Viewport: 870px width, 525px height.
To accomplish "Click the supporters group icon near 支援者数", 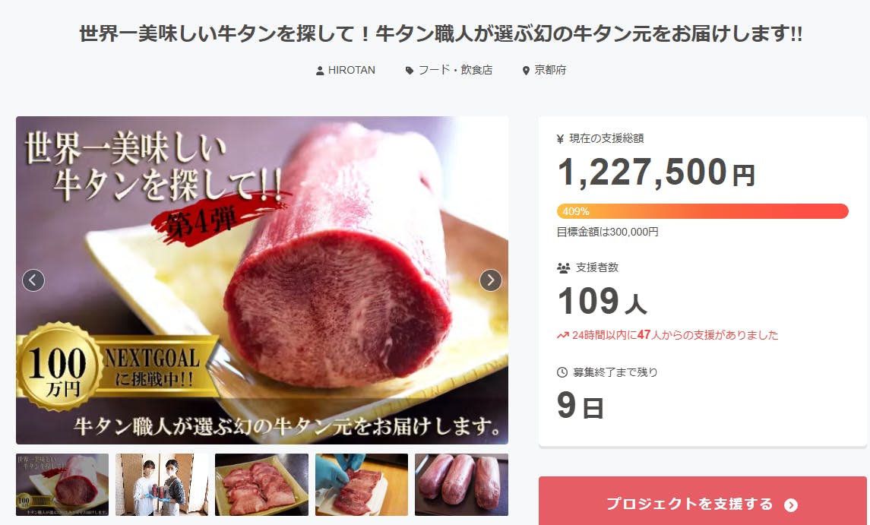I will coord(563,268).
